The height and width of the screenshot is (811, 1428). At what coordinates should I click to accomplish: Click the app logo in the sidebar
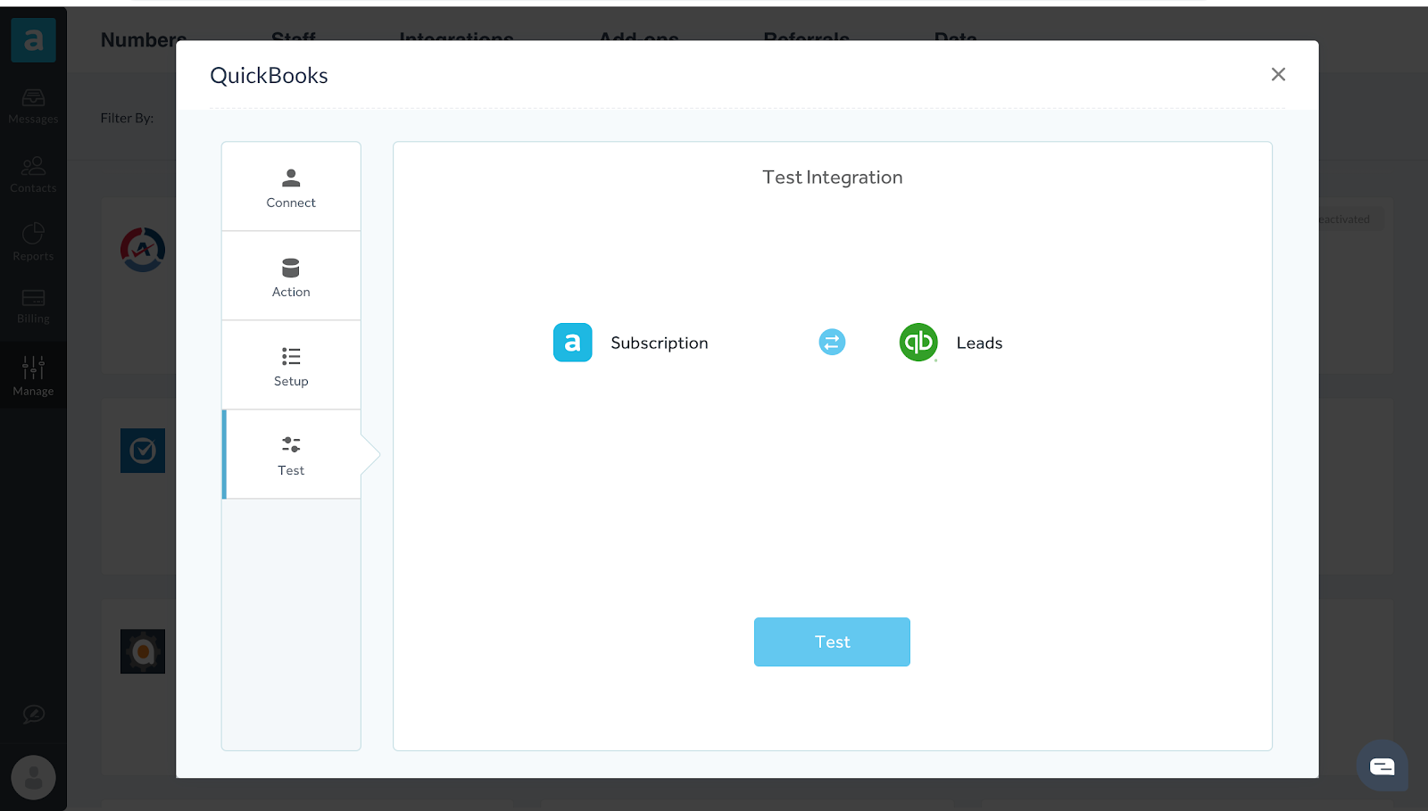pos(33,40)
